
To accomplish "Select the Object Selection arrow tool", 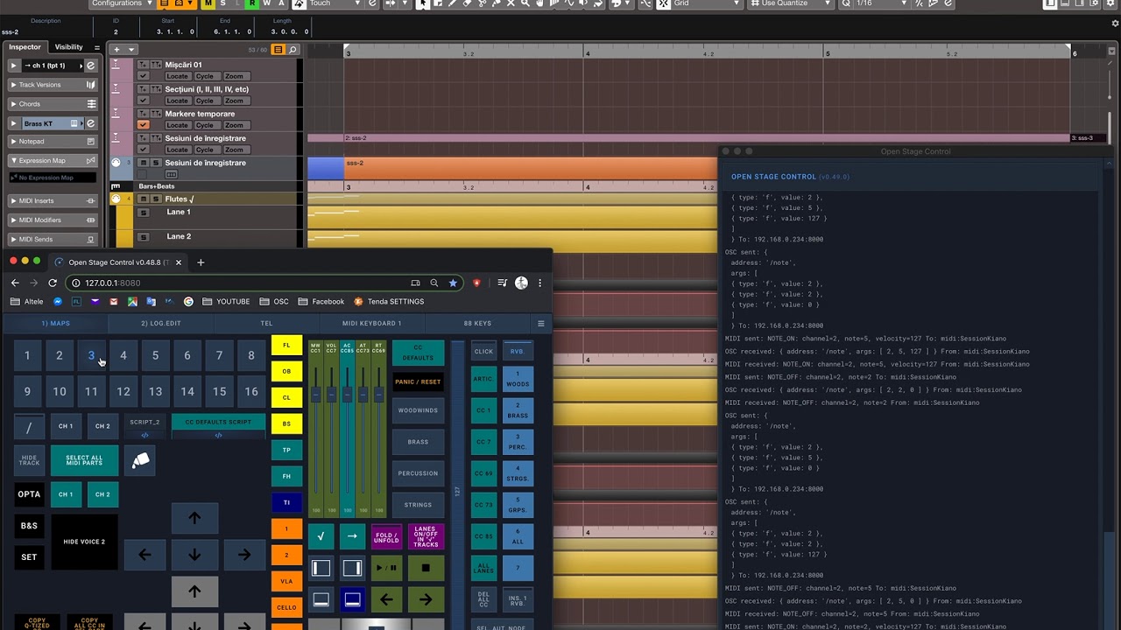I will click(423, 3).
